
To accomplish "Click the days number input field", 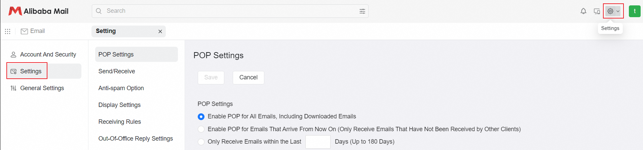I will (318, 142).
